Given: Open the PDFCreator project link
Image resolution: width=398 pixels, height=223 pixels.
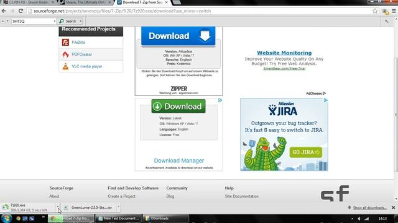Looking at the screenshot, I should (x=81, y=55).
